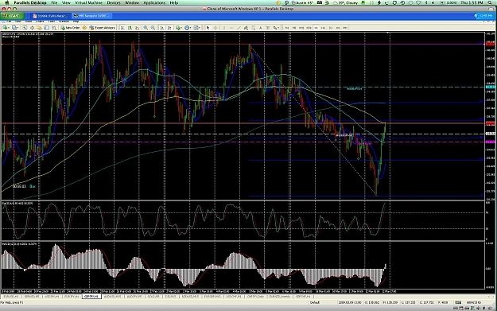Select the GBPJPY,H1 chart tab

[x=91, y=297]
